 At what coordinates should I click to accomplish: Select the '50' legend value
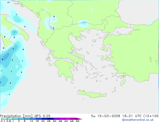coord(77,121)
